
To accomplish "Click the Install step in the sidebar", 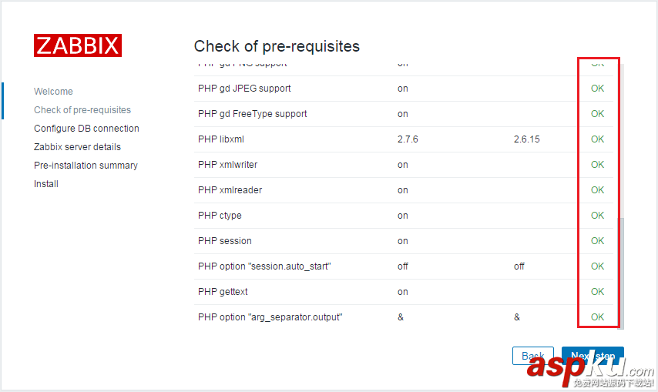I will (46, 184).
